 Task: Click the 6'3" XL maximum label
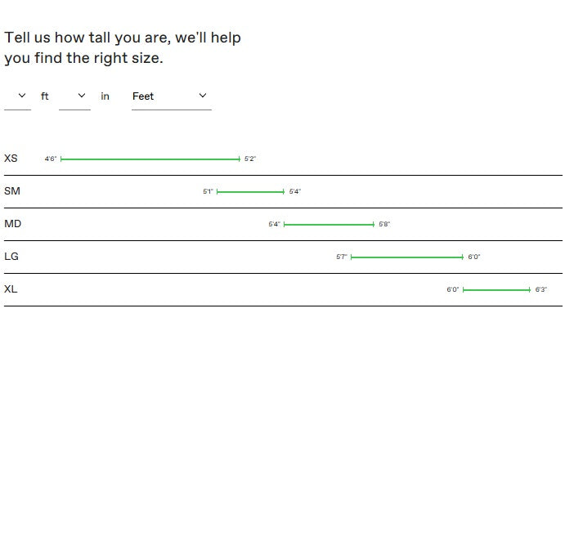pyautogui.click(x=541, y=290)
